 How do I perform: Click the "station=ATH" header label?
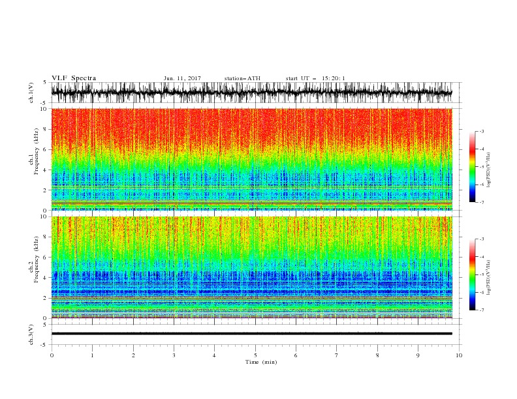tap(242, 78)
